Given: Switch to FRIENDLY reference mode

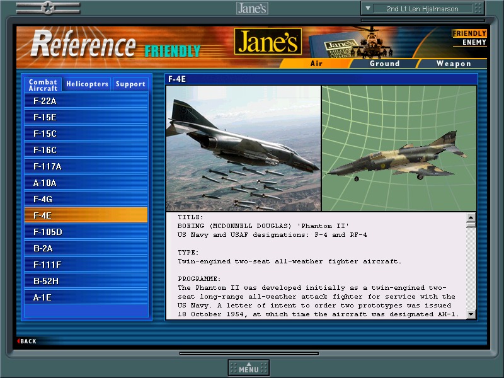Looking at the screenshot, I should (x=469, y=33).
